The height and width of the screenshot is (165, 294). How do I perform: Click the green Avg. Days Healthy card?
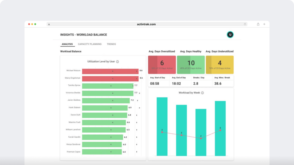[191, 65]
